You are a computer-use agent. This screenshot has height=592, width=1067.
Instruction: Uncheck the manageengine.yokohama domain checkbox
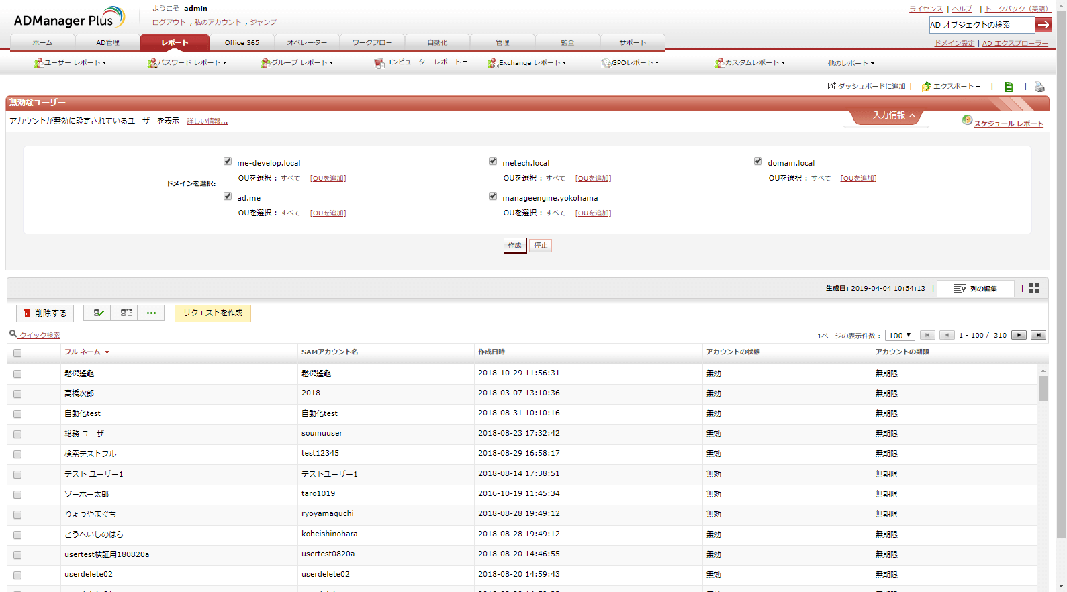point(493,197)
